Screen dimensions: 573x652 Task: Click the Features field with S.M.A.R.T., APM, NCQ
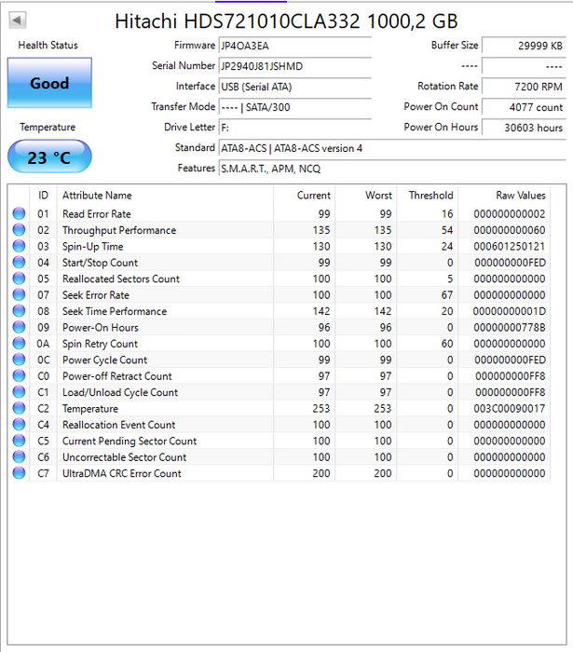391,169
